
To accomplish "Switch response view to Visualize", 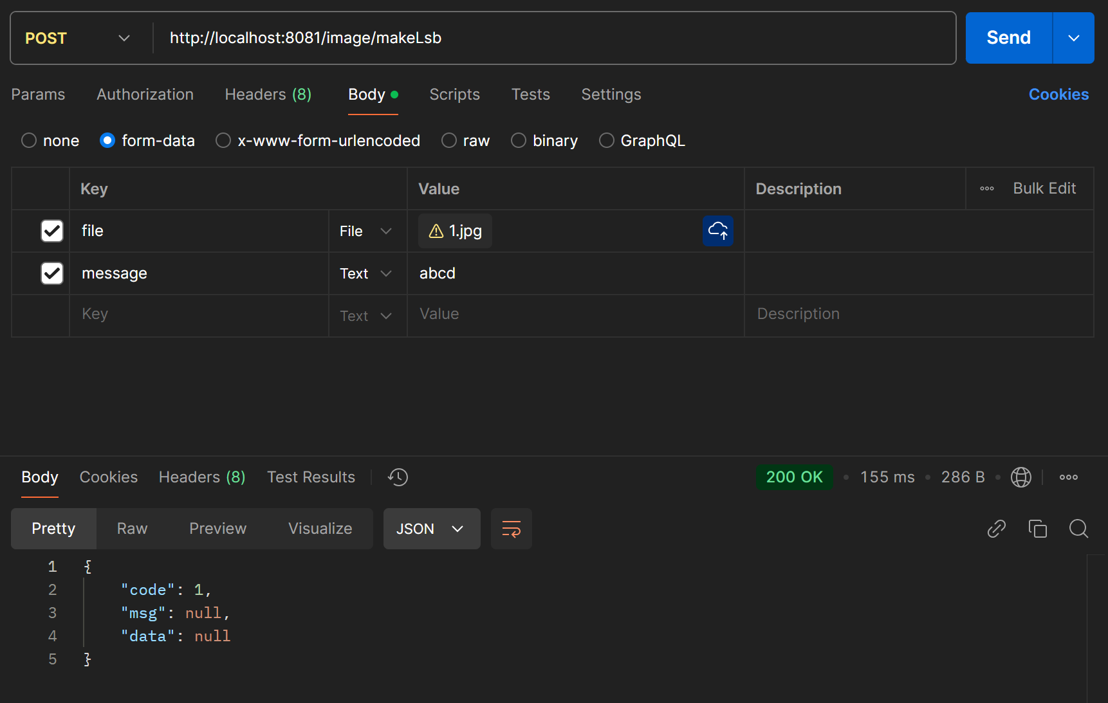I will coord(320,529).
